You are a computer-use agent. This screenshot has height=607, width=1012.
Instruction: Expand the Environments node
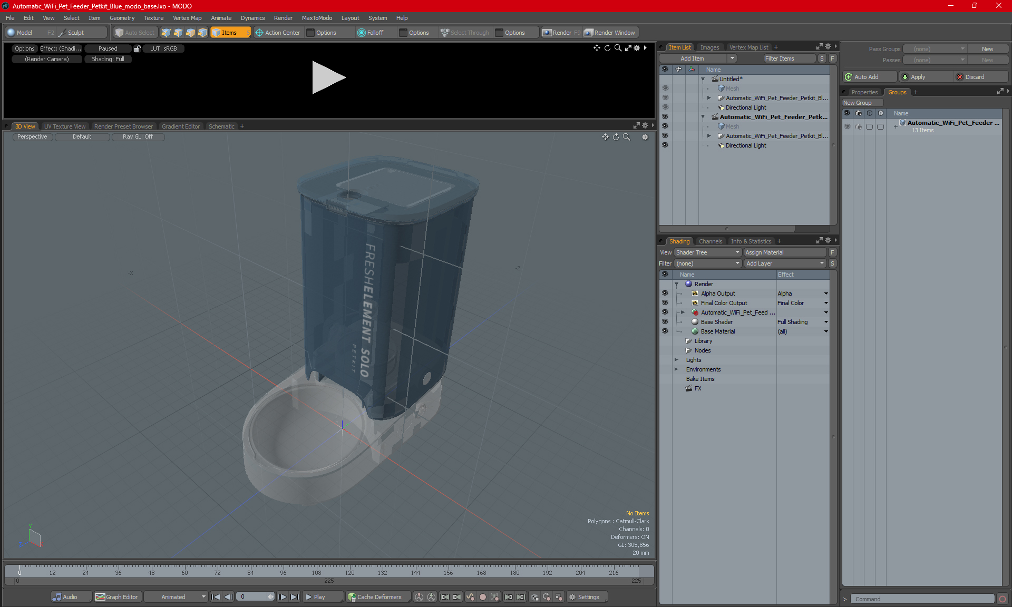676,369
